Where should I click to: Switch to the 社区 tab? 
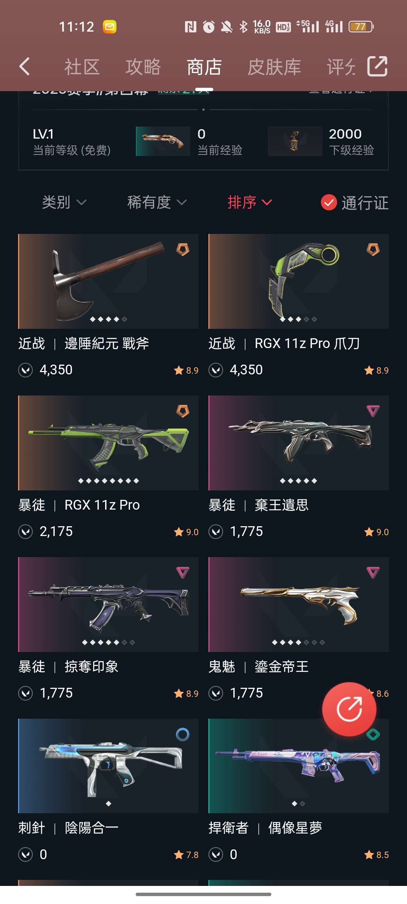click(82, 67)
